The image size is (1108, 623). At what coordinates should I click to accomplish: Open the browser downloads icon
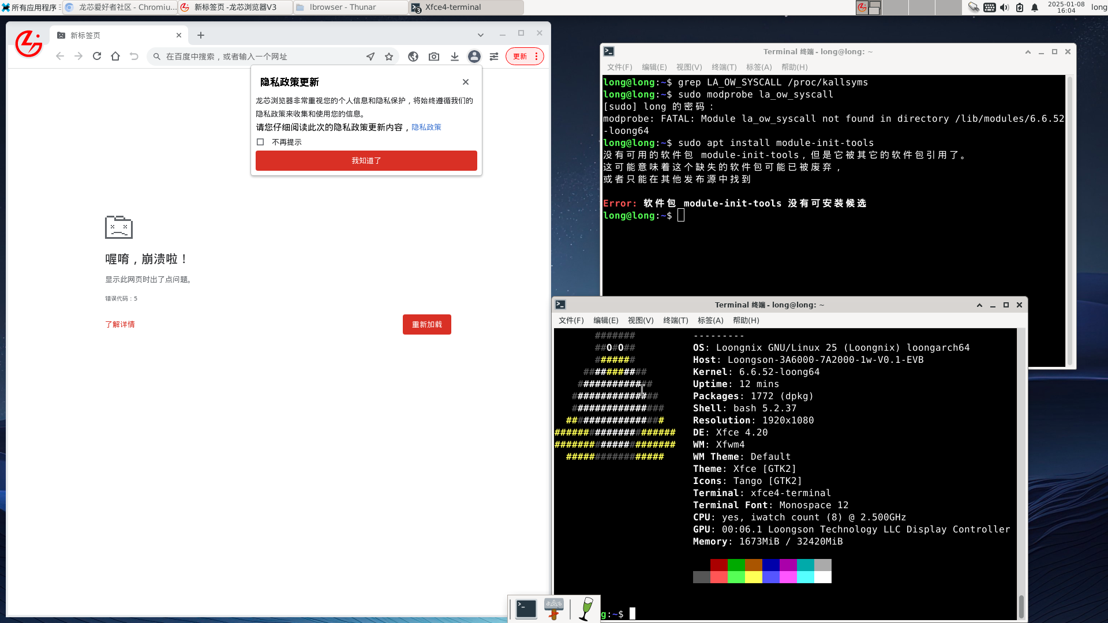pyautogui.click(x=455, y=57)
